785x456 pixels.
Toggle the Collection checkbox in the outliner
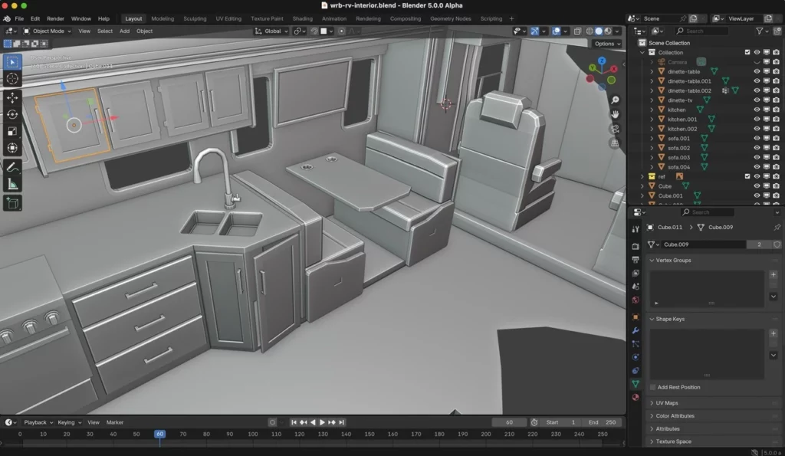(747, 52)
